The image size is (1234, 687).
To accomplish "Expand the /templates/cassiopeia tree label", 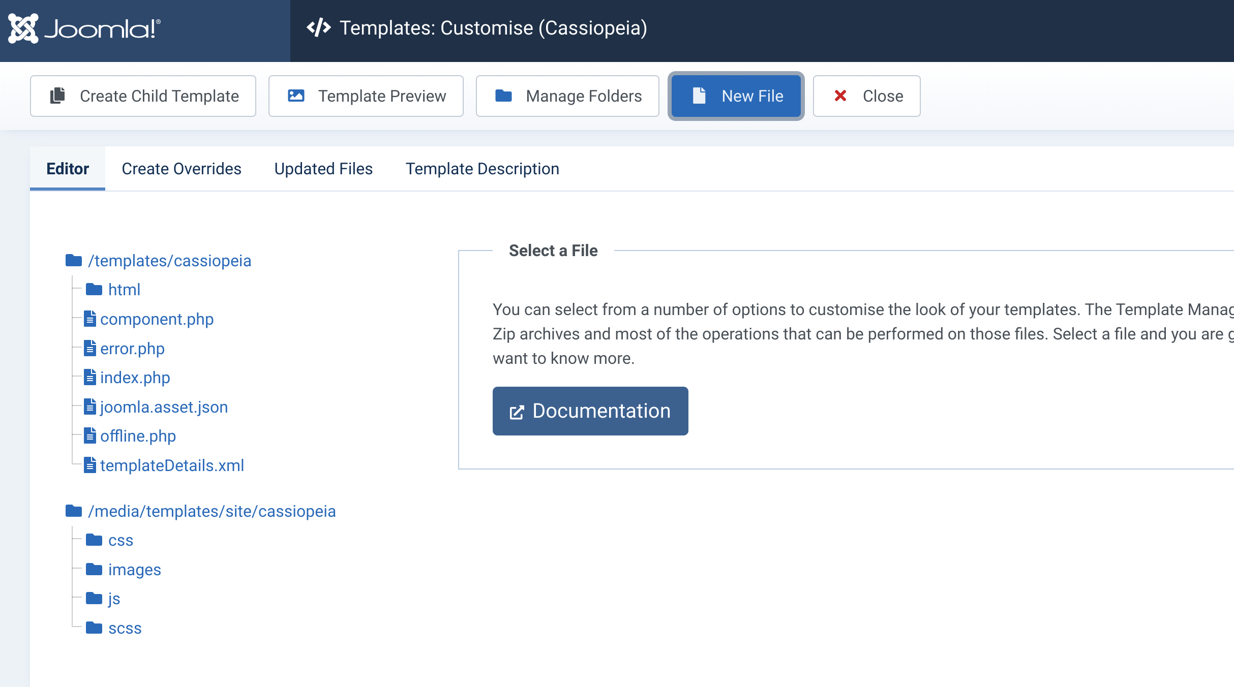I will point(170,261).
